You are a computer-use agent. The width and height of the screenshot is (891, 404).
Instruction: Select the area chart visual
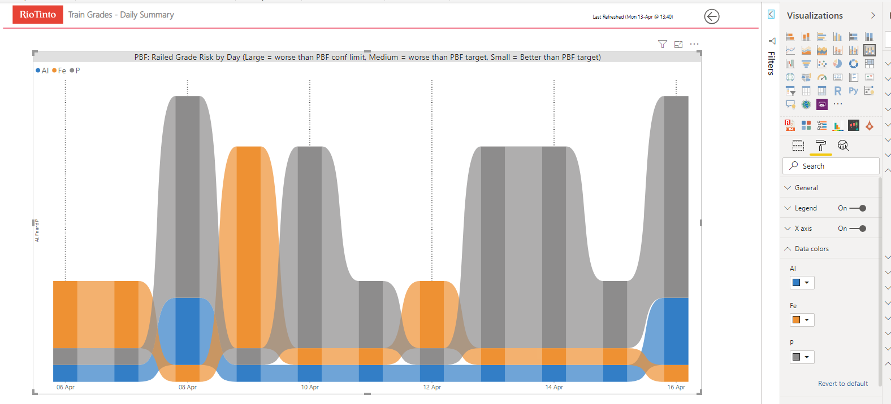(x=806, y=50)
